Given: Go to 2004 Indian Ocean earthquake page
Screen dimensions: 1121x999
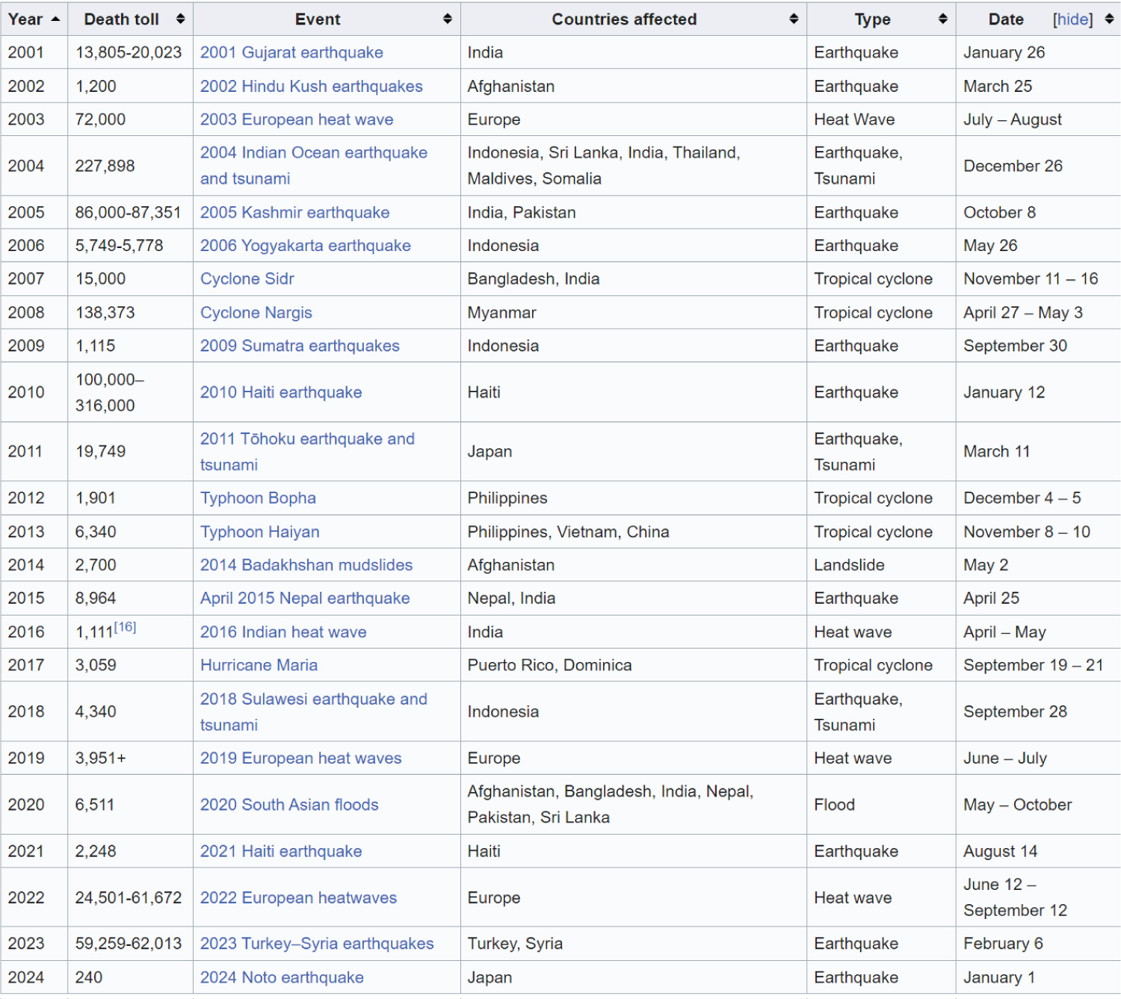Looking at the screenshot, I should pyautogui.click(x=313, y=153).
